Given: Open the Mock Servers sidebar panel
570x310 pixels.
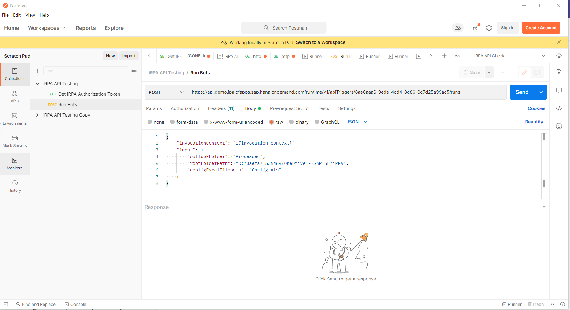Looking at the screenshot, I should [x=15, y=142].
